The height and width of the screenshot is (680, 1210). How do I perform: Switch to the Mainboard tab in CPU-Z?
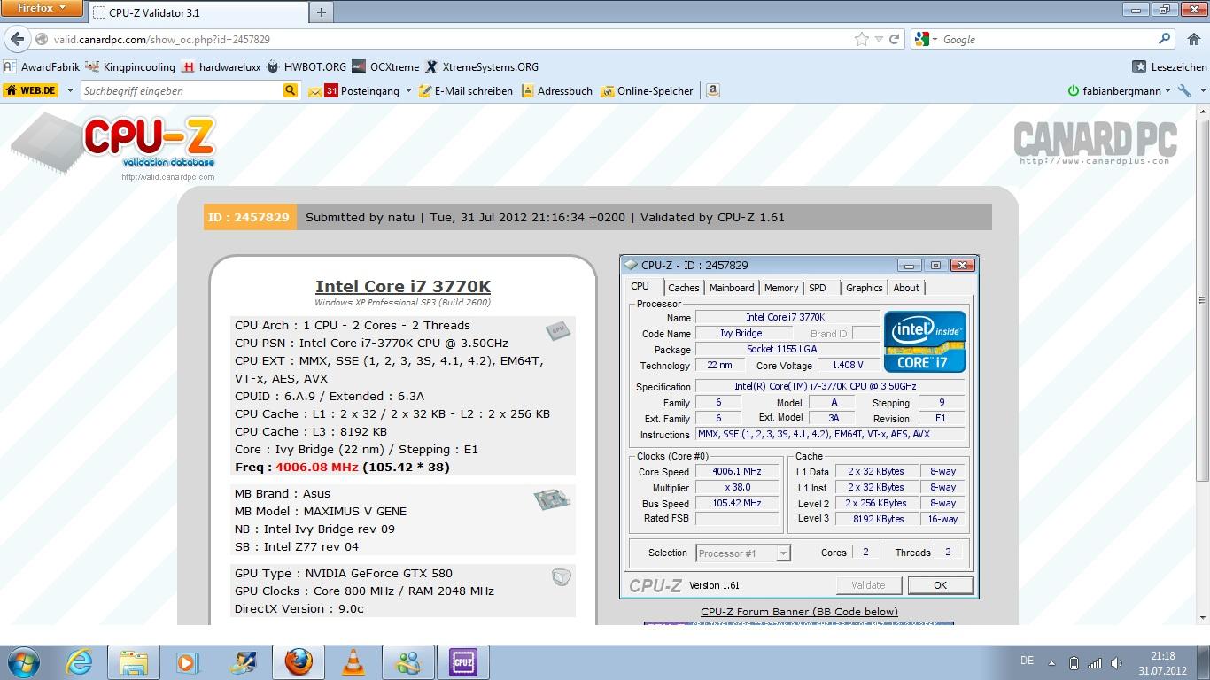pos(732,288)
